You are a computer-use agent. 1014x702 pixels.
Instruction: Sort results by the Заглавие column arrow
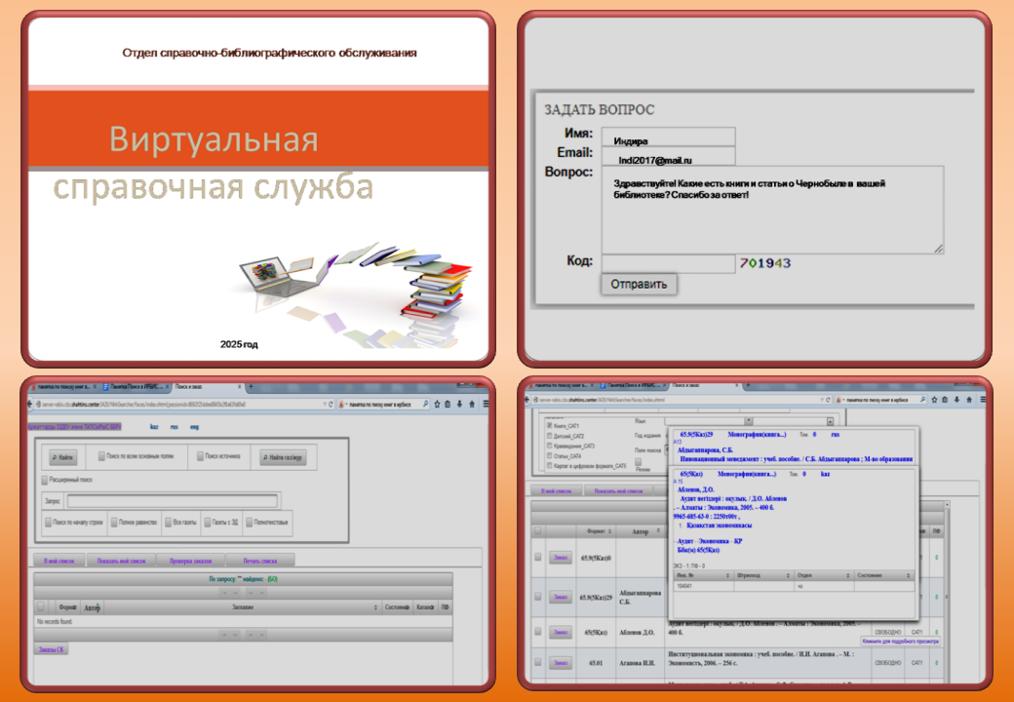tap(376, 607)
